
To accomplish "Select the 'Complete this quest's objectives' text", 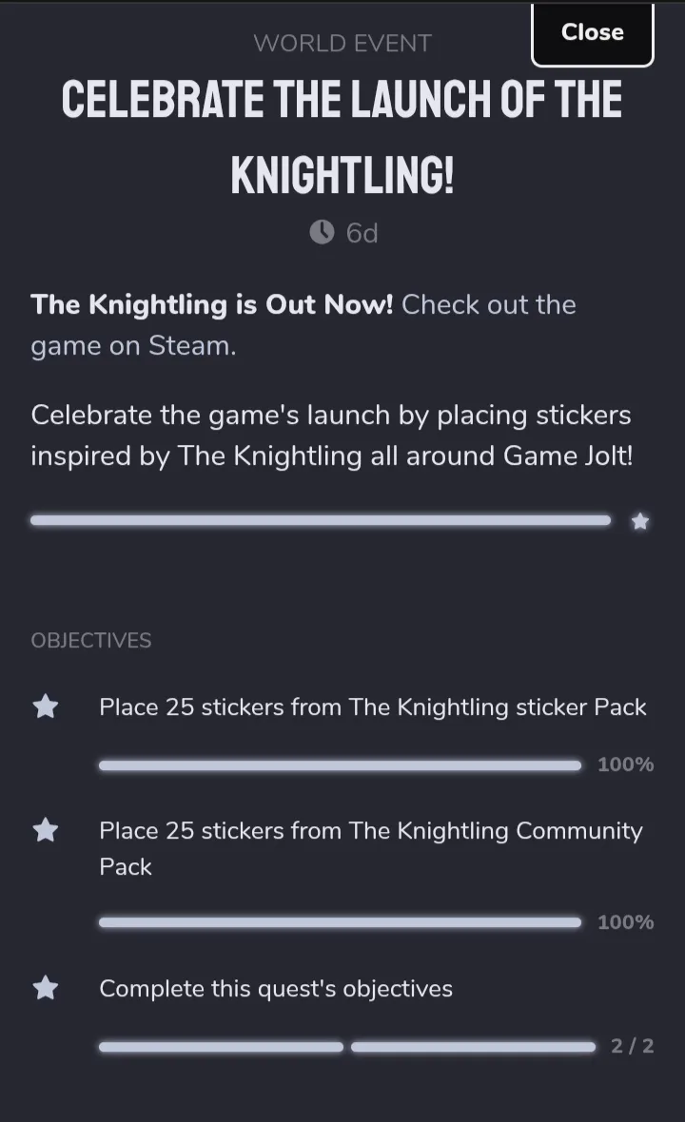I will (x=276, y=988).
